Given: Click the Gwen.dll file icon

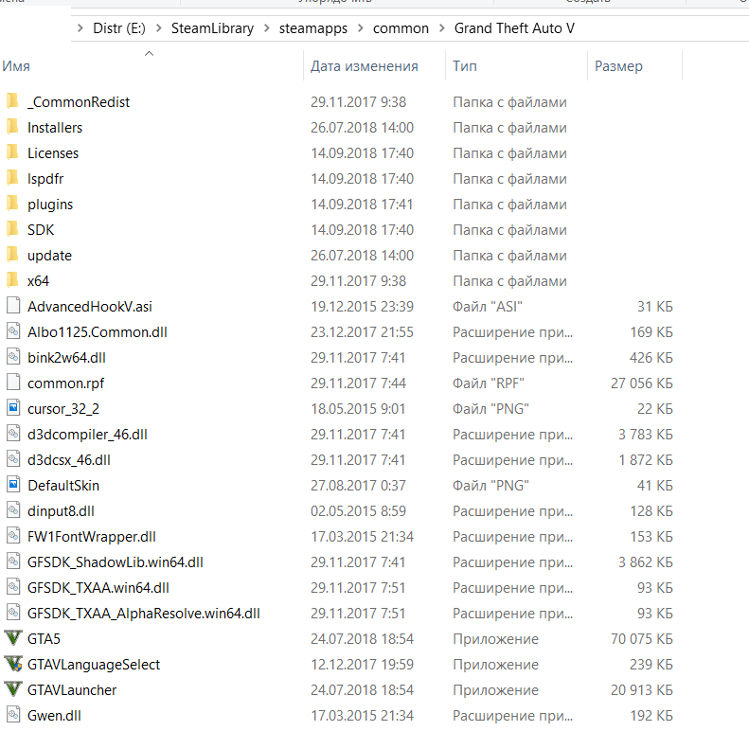Looking at the screenshot, I should click(x=13, y=715).
